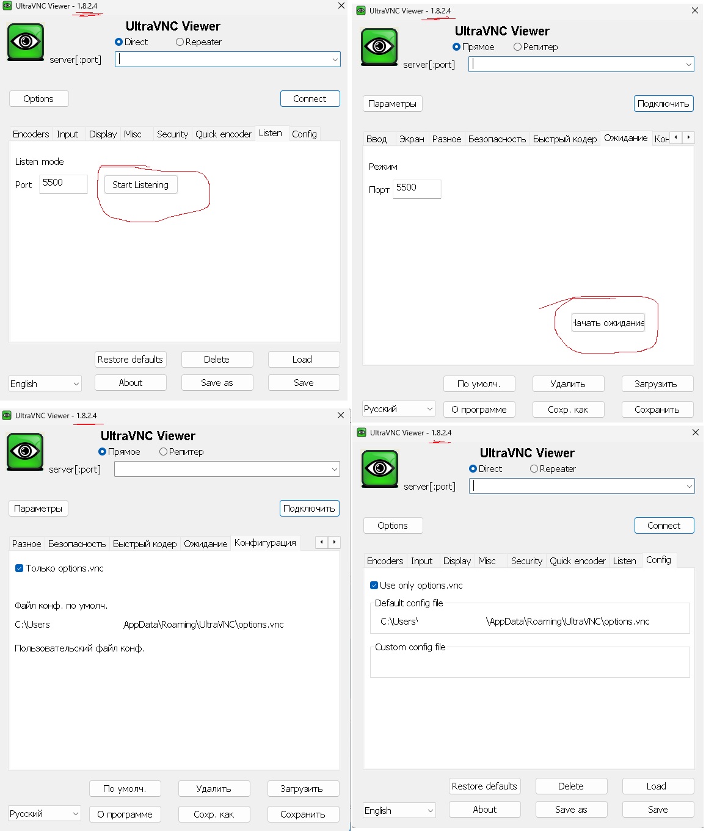
Task: Click О программе in the Ожидание-tab window
Action: point(479,410)
